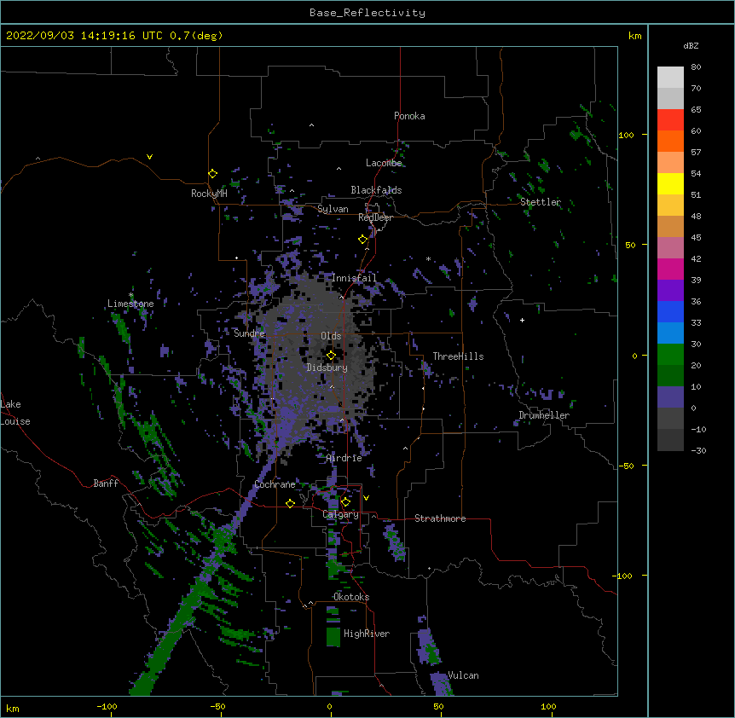The width and height of the screenshot is (735, 718).
Task: Select the caret marker left of Strathmore label
Action: (373, 516)
